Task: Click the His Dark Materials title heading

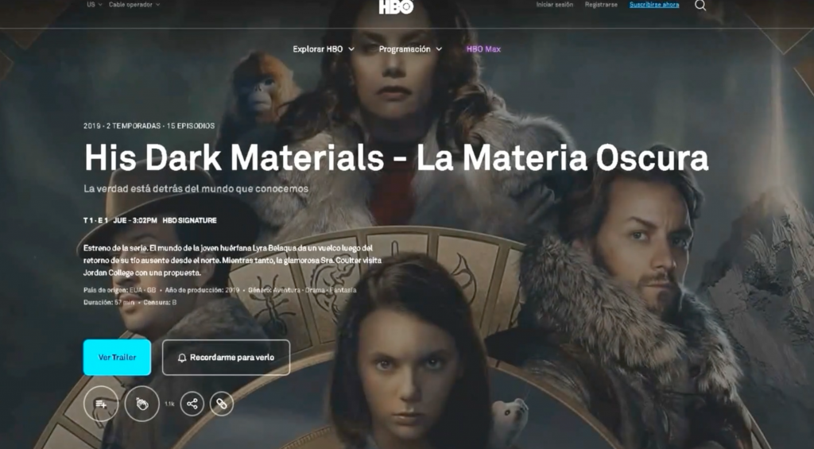Action: tap(396, 158)
